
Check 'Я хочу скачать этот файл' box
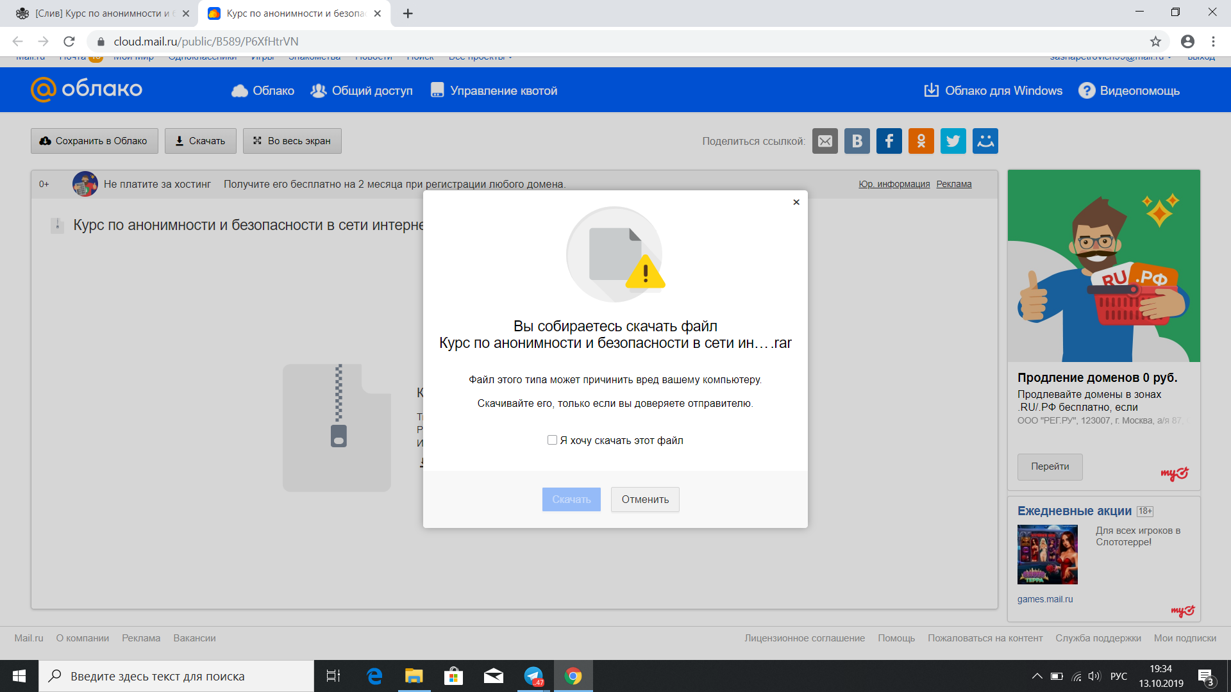[552, 440]
